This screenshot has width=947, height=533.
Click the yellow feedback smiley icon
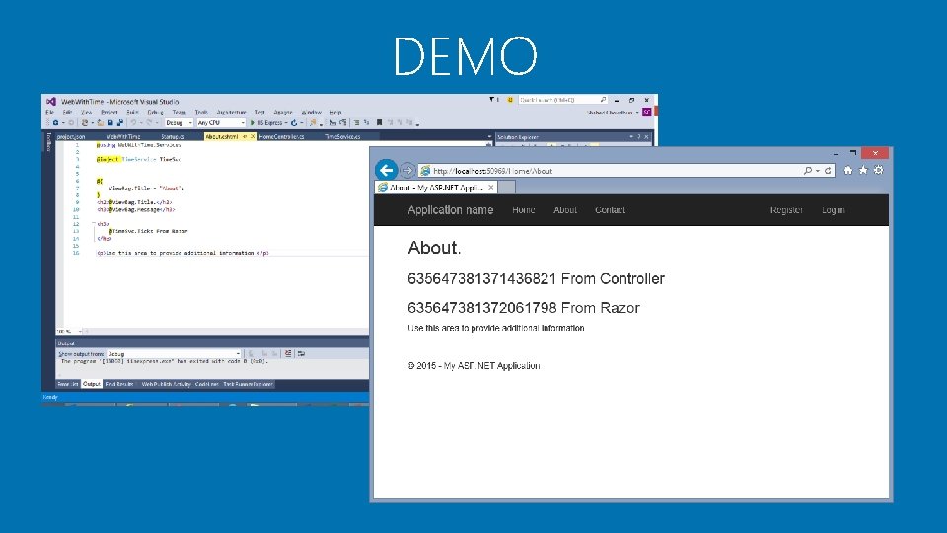tap(510, 100)
